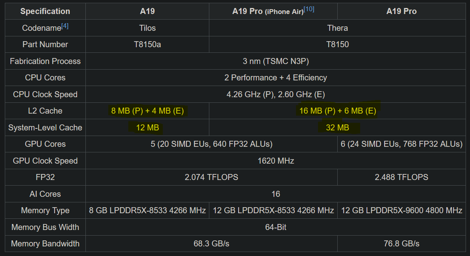Image resolution: width=470 pixels, height=256 pixels.
Task: Click the 2.488 TFLOPS value
Action: click(x=401, y=177)
